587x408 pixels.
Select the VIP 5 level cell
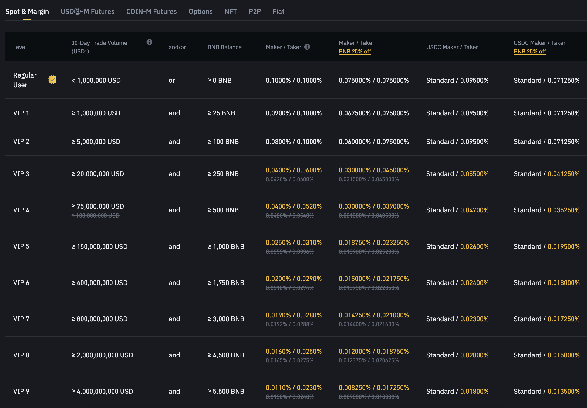click(x=21, y=246)
